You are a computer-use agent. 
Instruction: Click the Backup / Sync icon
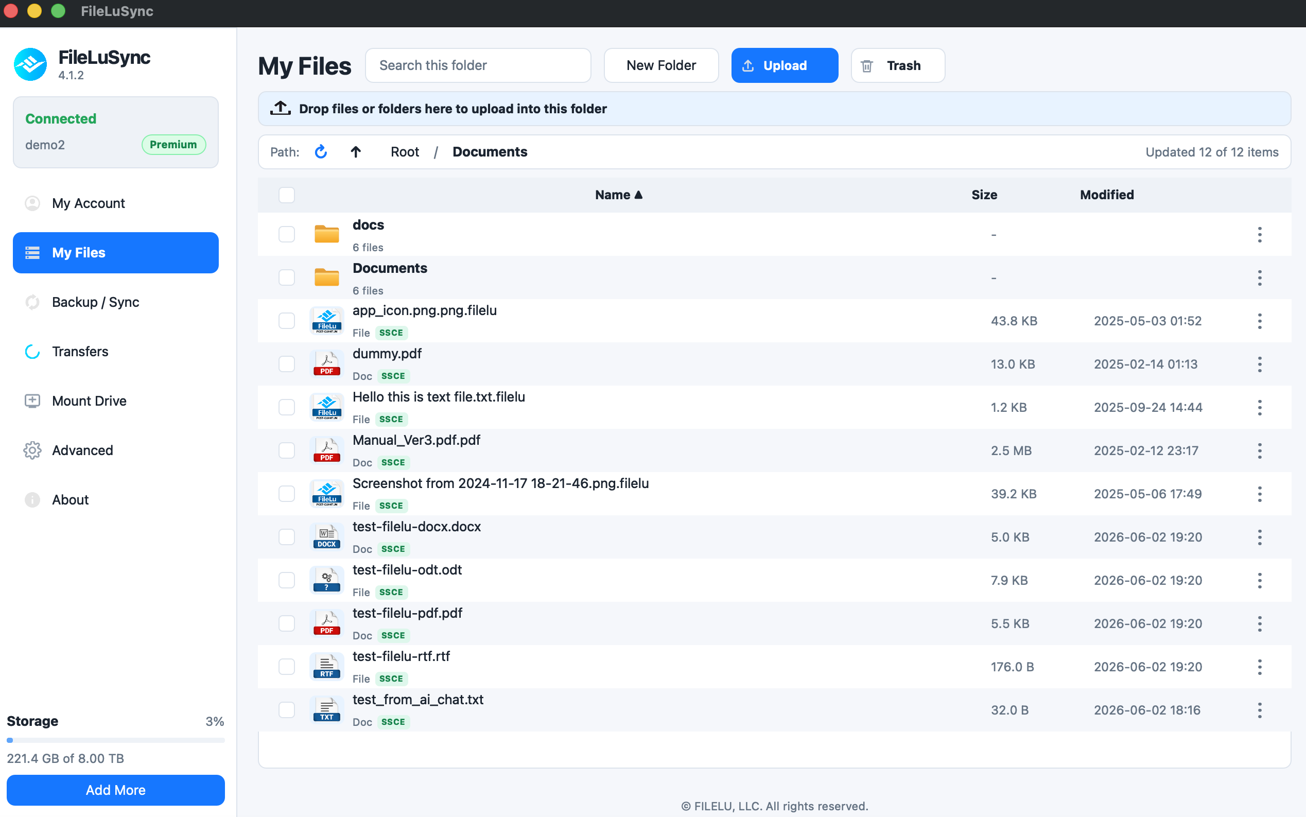(32, 302)
